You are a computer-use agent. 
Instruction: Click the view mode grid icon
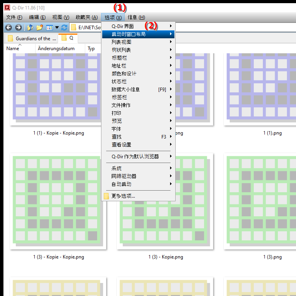point(49,28)
